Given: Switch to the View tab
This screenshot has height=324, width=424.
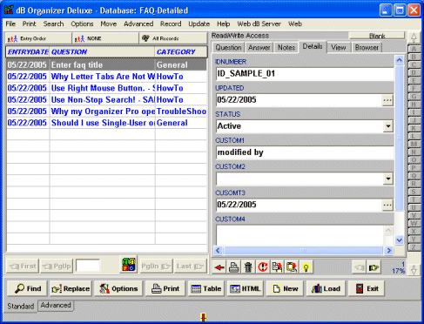Looking at the screenshot, I should point(339,48).
